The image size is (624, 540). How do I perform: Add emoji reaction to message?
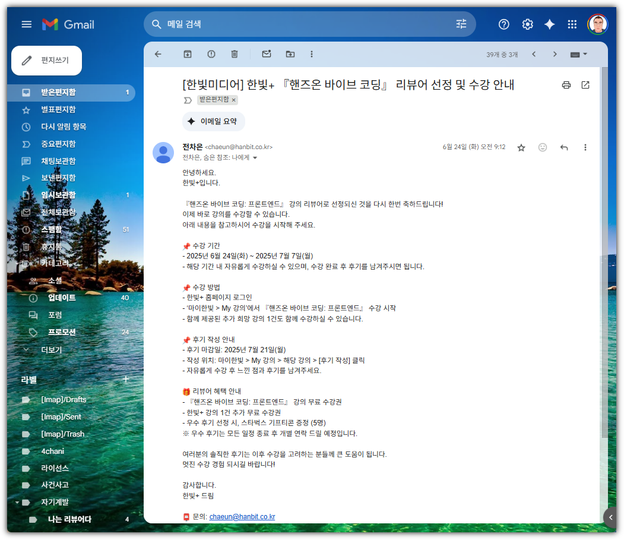coord(543,147)
